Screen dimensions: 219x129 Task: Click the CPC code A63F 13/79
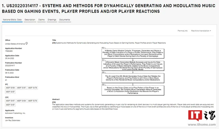pyautogui.click(x=33, y=101)
